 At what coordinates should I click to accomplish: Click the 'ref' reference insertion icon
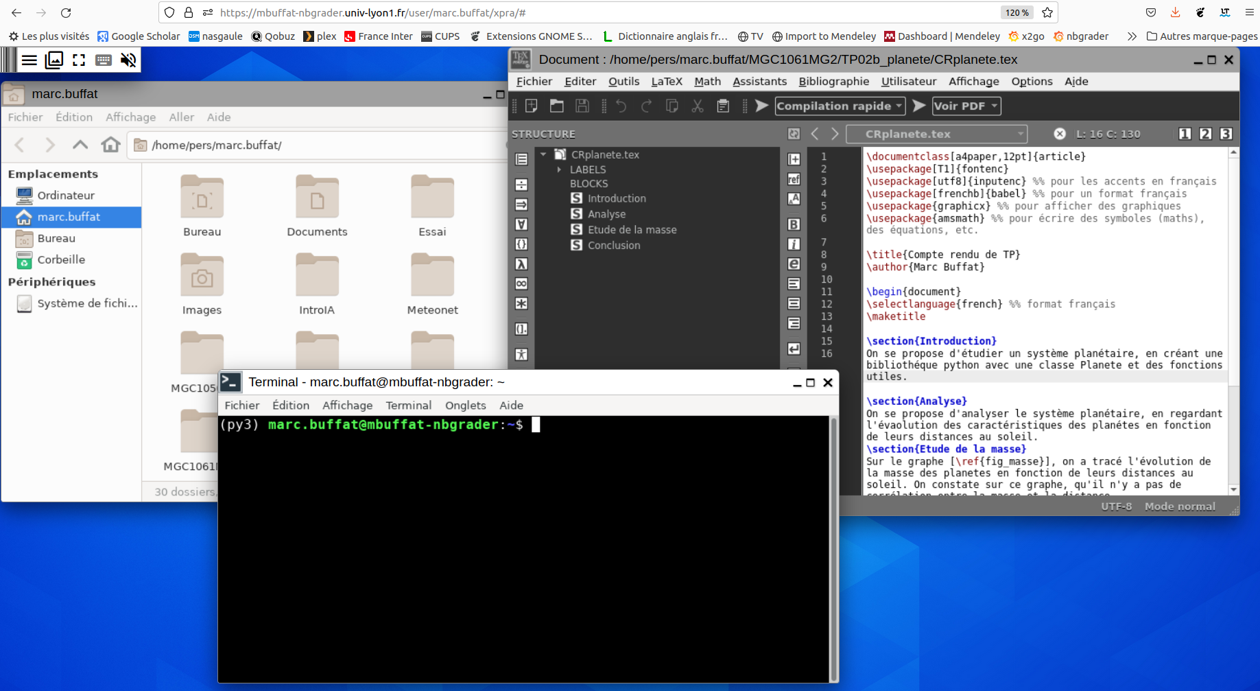(x=794, y=179)
